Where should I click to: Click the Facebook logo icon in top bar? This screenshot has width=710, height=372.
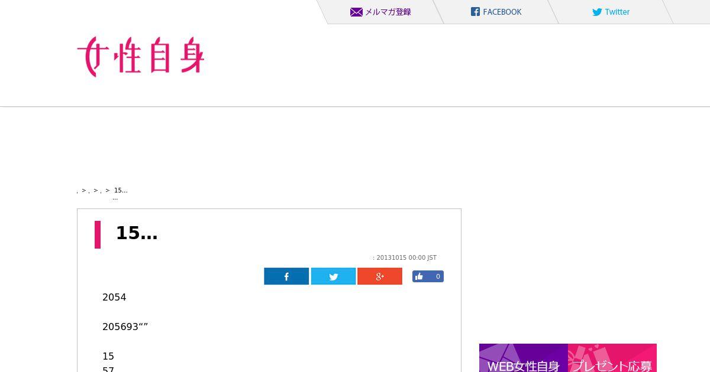click(x=475, y=12)
